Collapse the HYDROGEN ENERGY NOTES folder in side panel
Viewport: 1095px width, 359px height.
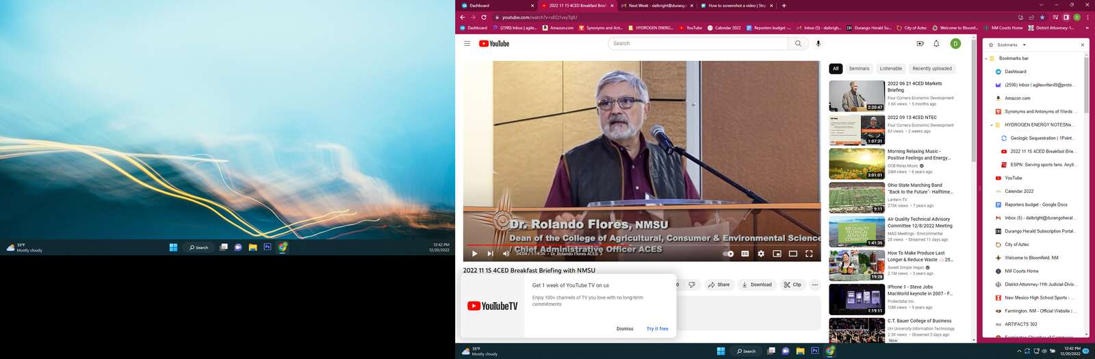(x=992, y=125)
